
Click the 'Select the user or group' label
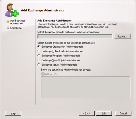[x=69, y=32]
